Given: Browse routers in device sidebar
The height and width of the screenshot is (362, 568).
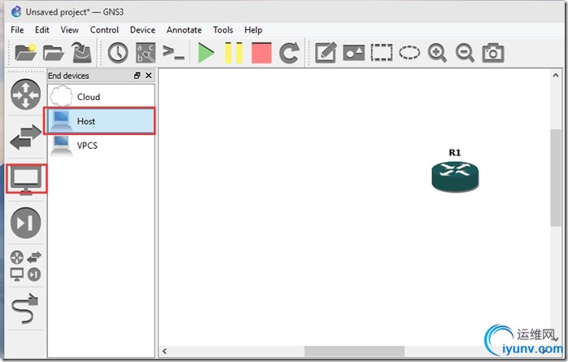Looking at the screenshot, I should click(26, 94).
